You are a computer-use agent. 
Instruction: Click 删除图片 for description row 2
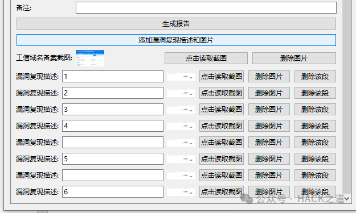coord(269,93)
